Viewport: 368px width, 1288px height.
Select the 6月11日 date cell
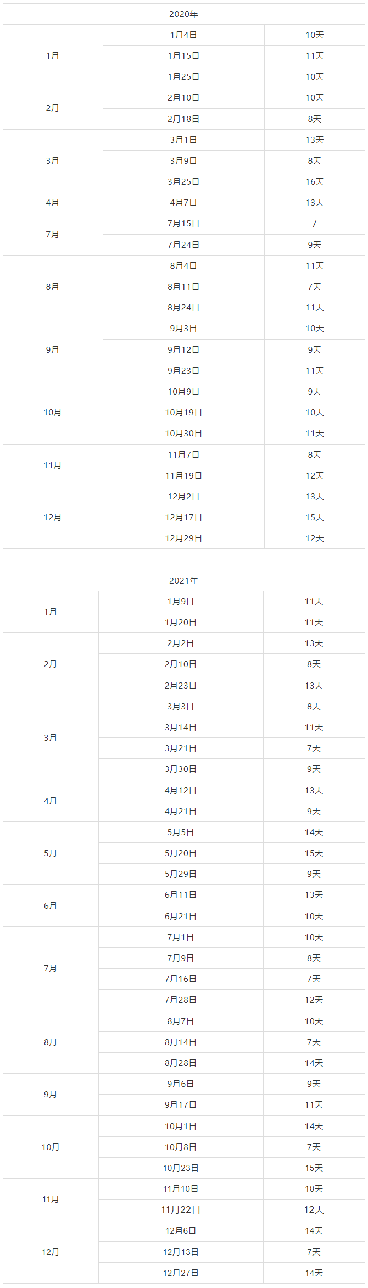pos(181,895)
